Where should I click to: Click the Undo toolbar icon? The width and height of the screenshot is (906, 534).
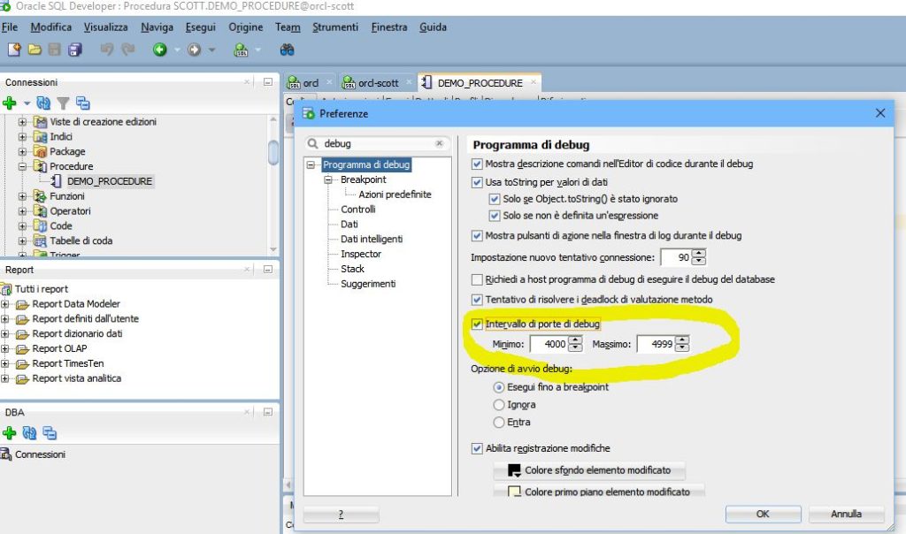[x=107, y=50]
